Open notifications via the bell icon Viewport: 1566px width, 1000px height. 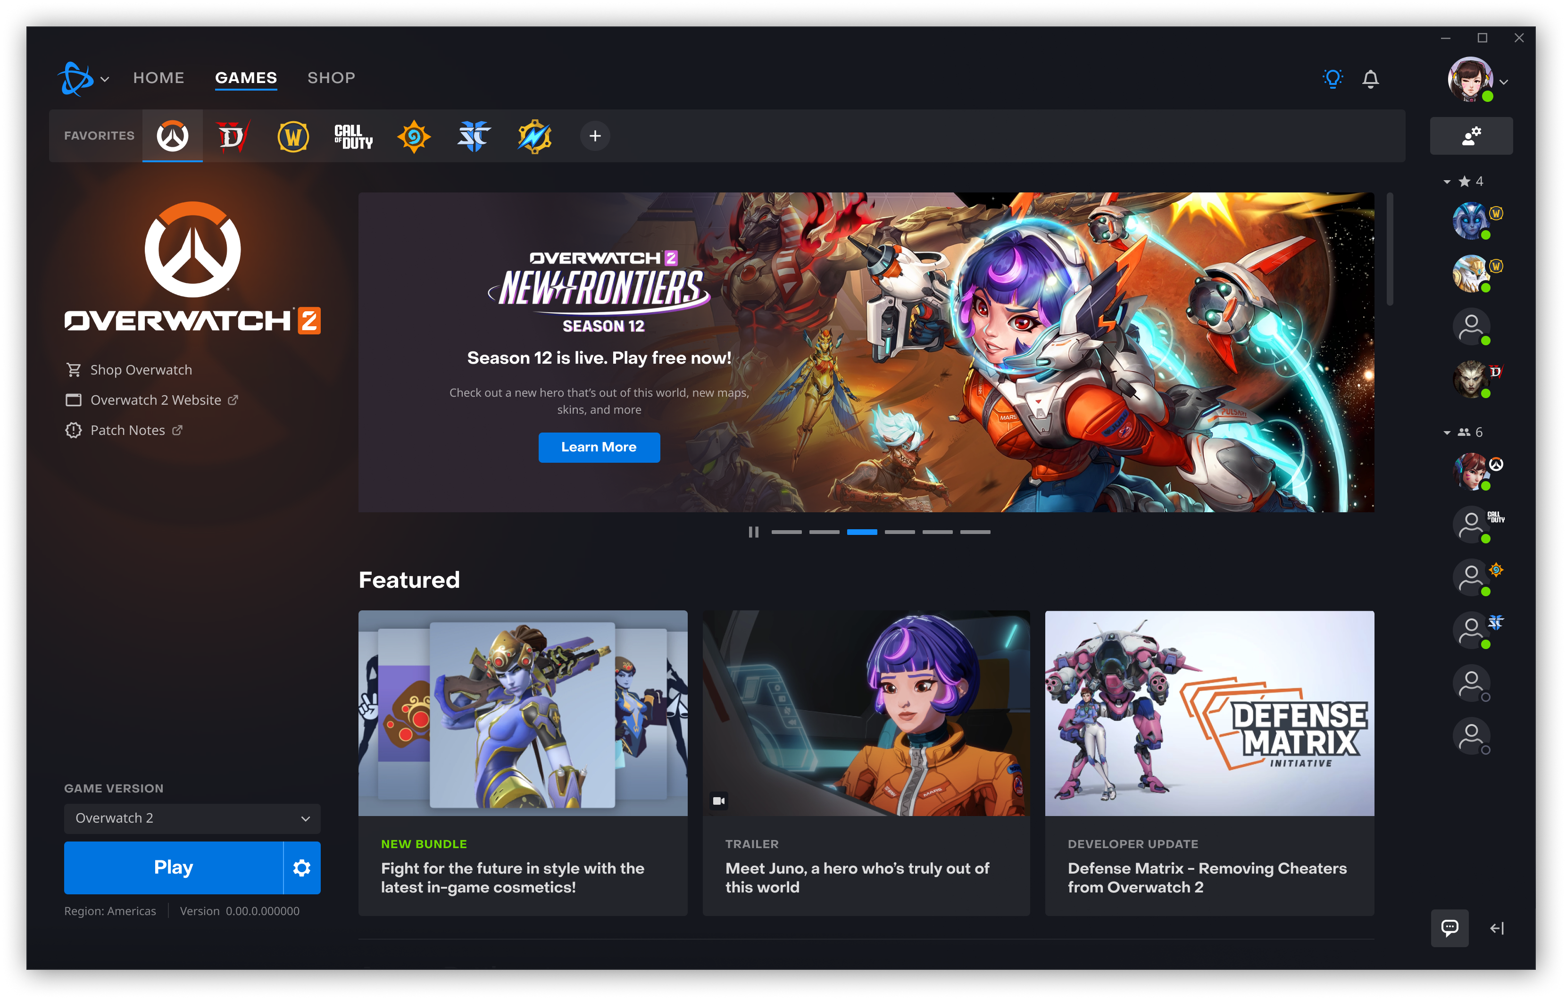click(1371, 79)
